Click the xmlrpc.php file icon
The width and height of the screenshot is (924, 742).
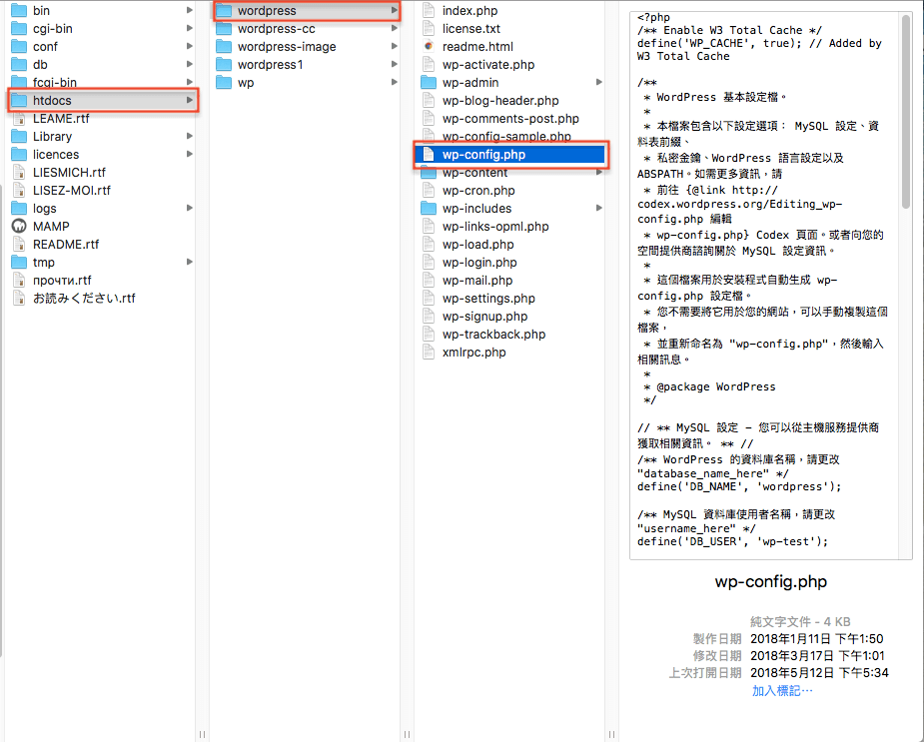pyautogui.click(x=429, y=352)
